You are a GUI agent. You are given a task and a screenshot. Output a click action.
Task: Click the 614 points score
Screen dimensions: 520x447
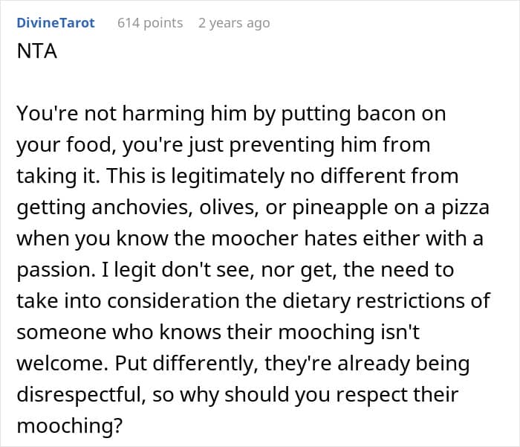pos(150,23)
